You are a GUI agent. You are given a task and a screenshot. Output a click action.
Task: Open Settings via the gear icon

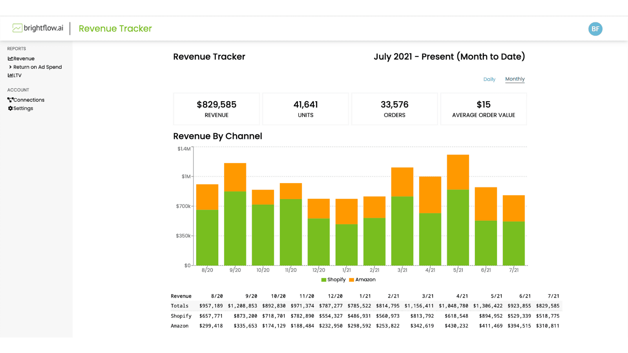pyautogui.click(x=10, y=108)
